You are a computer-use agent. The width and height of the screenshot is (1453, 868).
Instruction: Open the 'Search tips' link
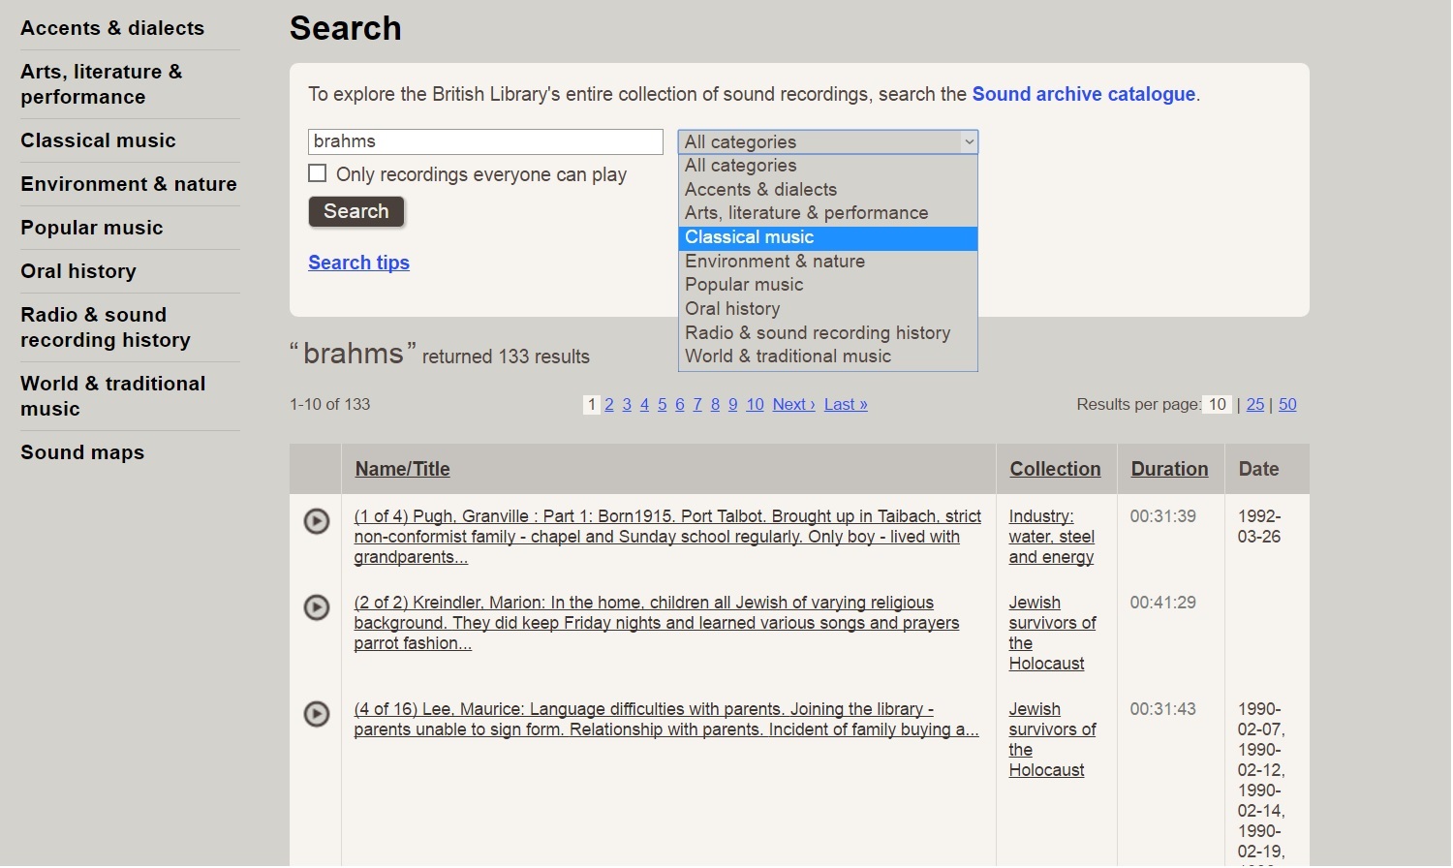(x=358, y=263)
